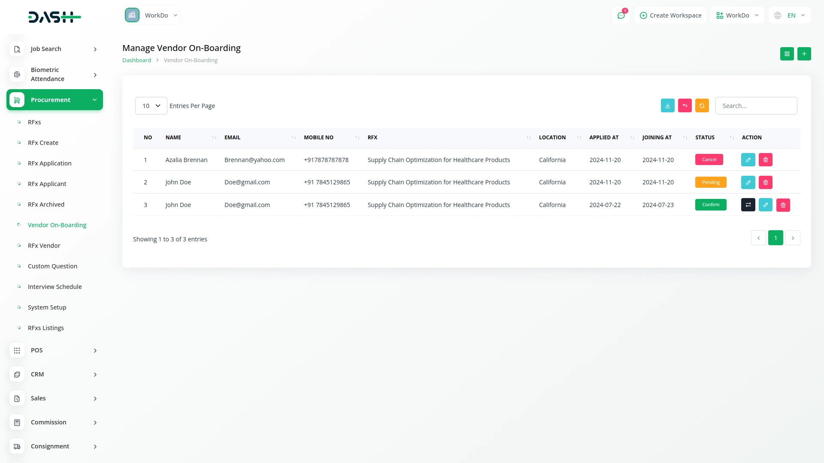Edit the Confirm John Doe row
Image resolution: width=824 pixels, height=463 pixels.
[765, 205]
